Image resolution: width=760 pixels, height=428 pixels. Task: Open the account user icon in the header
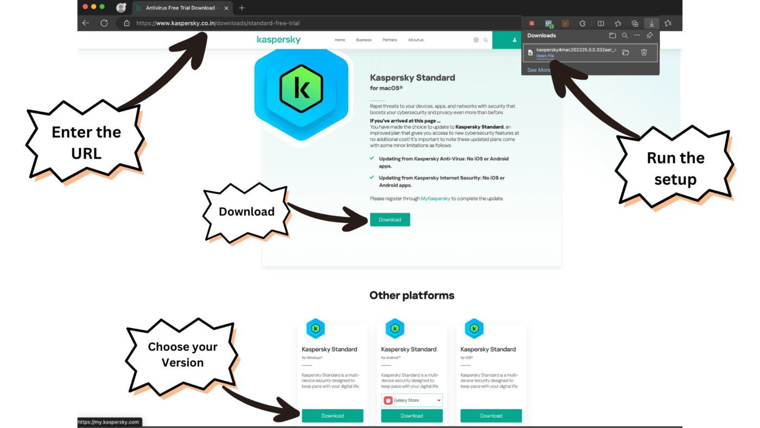click(x=514, y=40)
